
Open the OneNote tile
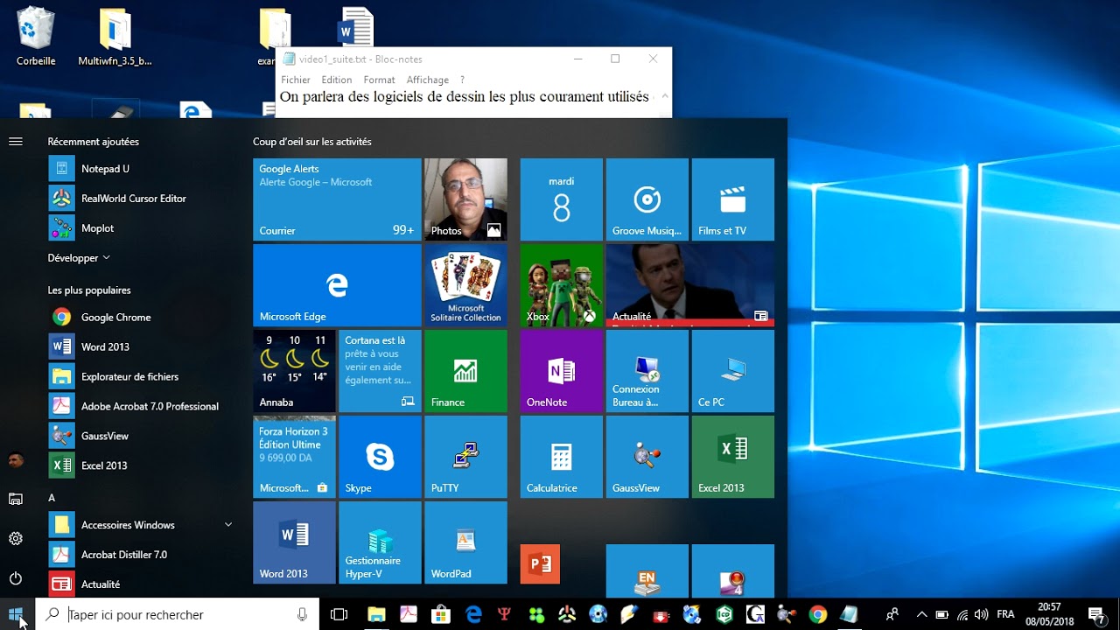click(562, 371)
